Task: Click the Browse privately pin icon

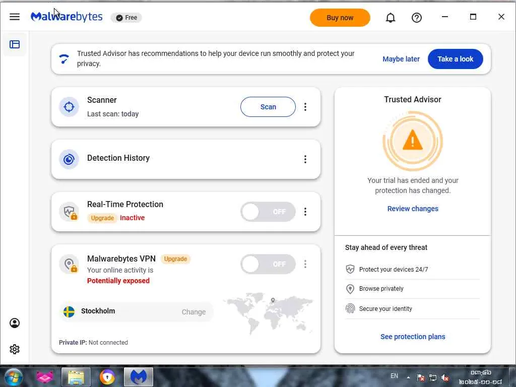Action: point(350,289)
